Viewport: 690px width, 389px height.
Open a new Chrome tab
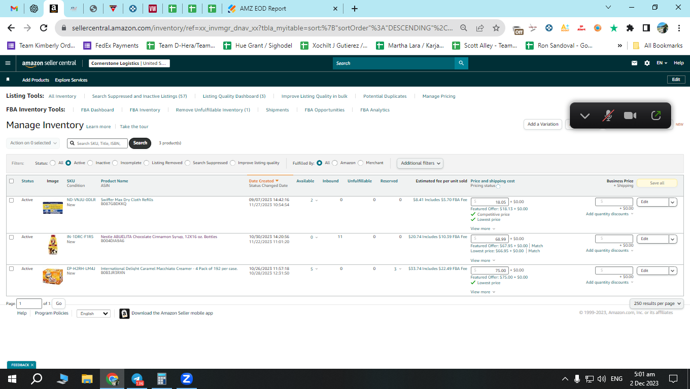tap(355, 9)
